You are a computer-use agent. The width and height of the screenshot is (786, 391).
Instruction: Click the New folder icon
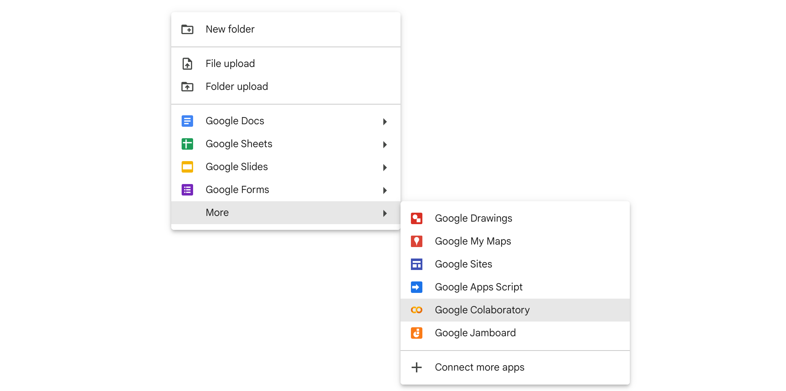pos(187,29)
